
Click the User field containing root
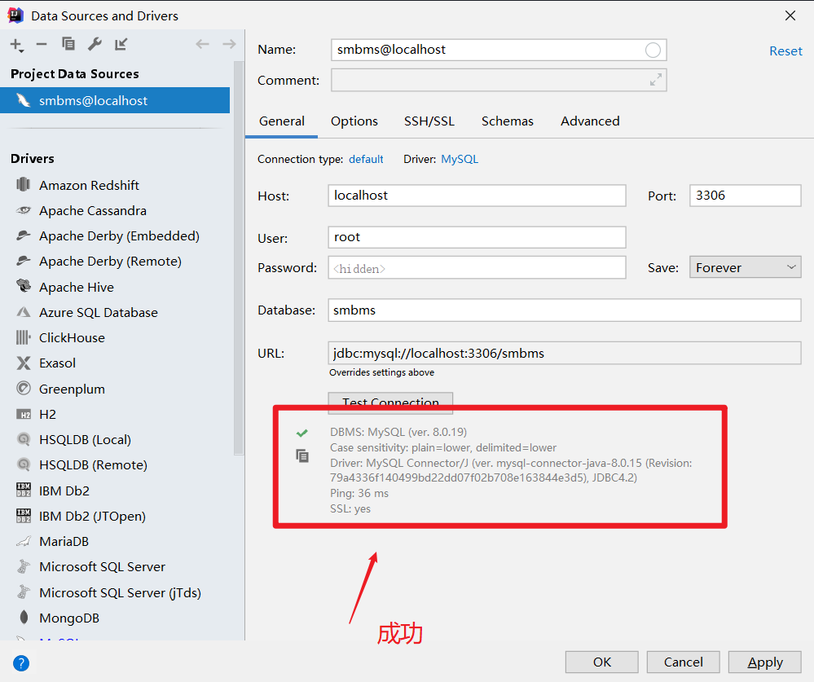(x=477, y=237)
